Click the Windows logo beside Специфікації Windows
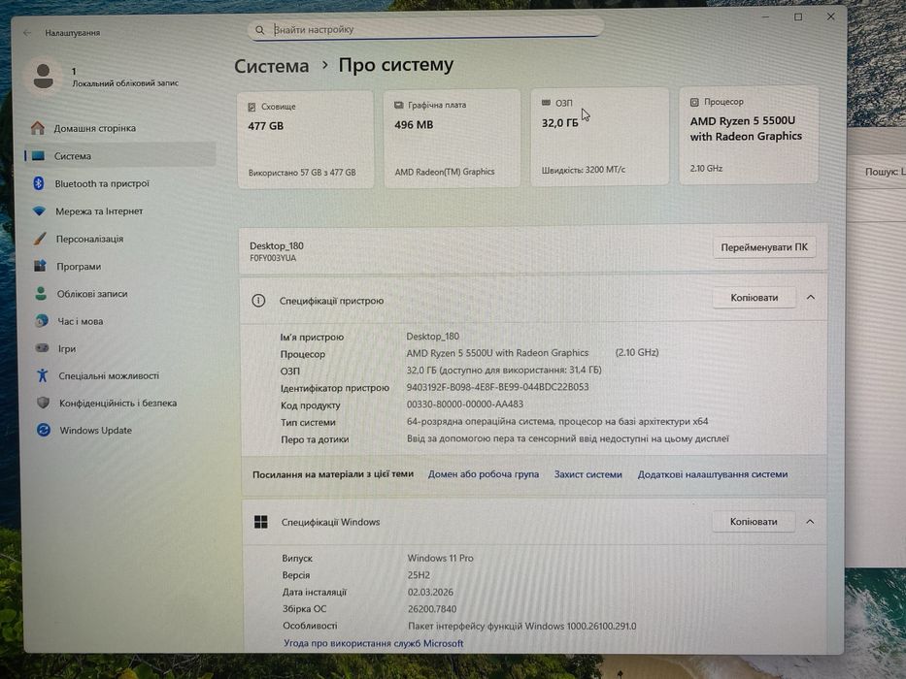The image size is (906, 679). (260, 522)
